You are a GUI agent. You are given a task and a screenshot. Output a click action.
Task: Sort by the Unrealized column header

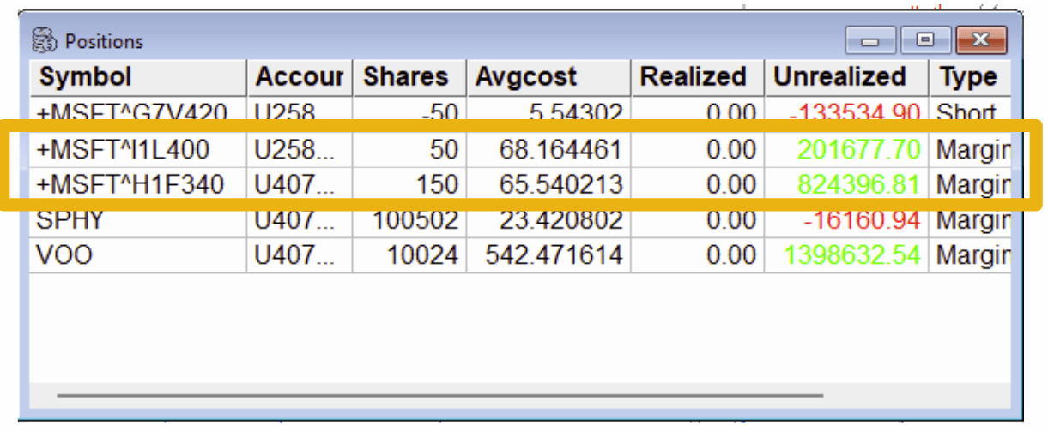[x=846, y=77]
